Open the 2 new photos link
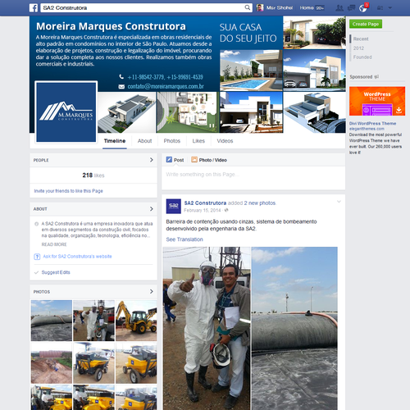The image size is (410, 410). point(260,203)
